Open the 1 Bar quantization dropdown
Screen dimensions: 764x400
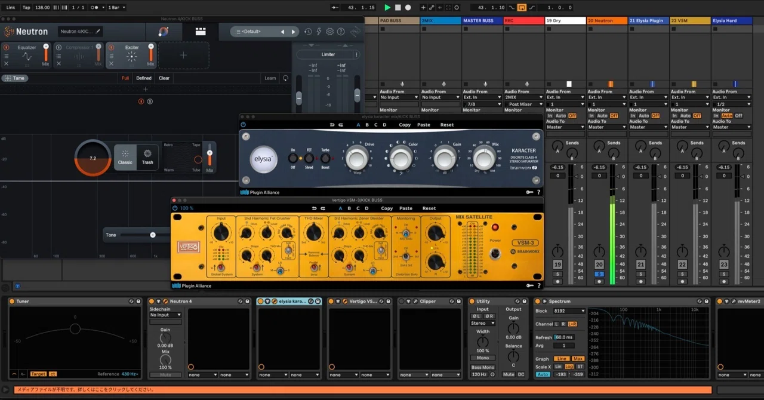point(116,7)
